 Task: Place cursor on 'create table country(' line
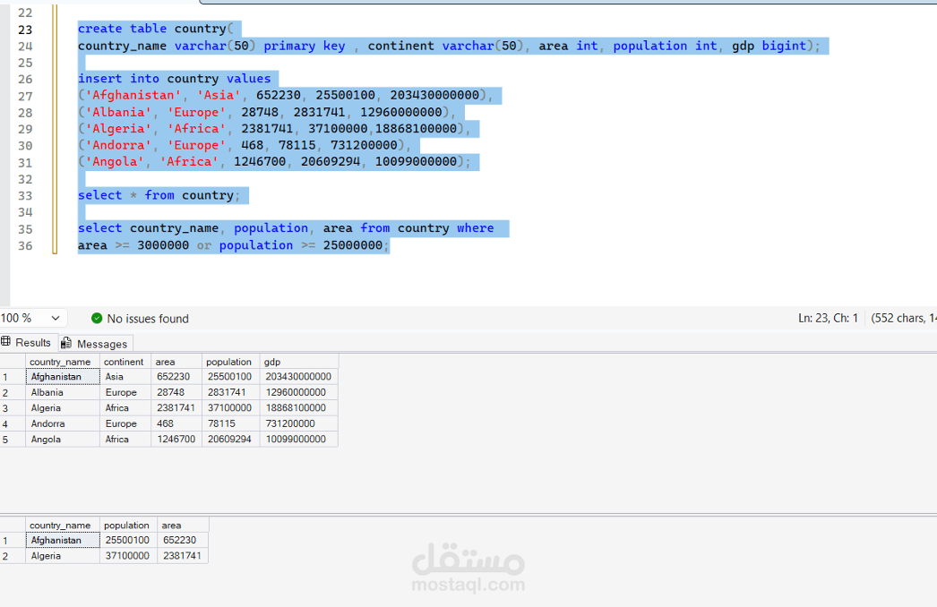155,29
